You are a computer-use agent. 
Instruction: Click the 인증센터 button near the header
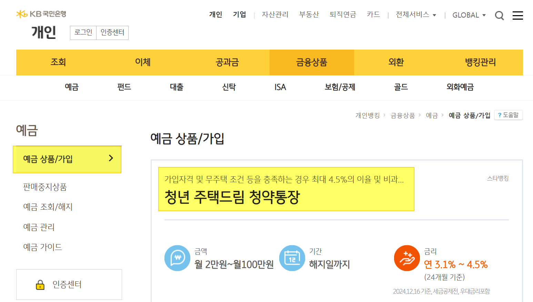[112, 33]
